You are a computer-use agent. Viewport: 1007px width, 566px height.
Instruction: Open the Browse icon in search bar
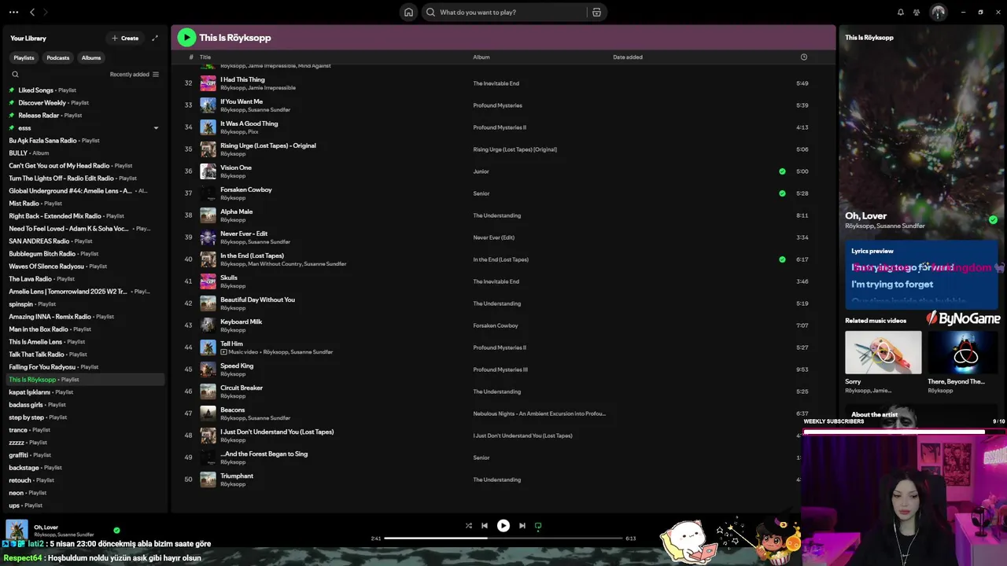596,12
